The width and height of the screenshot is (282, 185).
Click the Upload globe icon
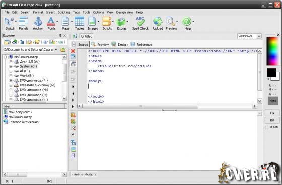coord(158,22)
